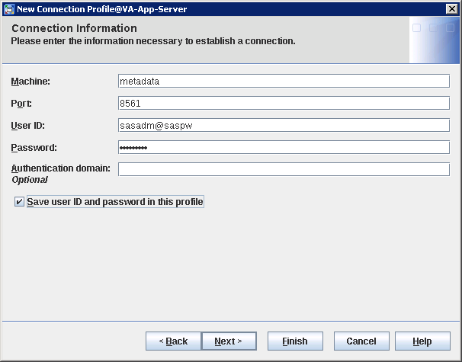Image resolution: width=462 pixels, height=362 pixels.
Task: Uncheck Save user ID and password checkbox
Action: 19,202
